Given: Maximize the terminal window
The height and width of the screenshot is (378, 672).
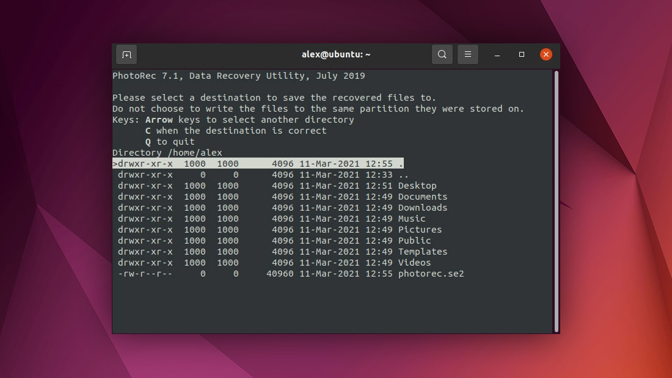Looking at the screenshot, I should [522, 54].
